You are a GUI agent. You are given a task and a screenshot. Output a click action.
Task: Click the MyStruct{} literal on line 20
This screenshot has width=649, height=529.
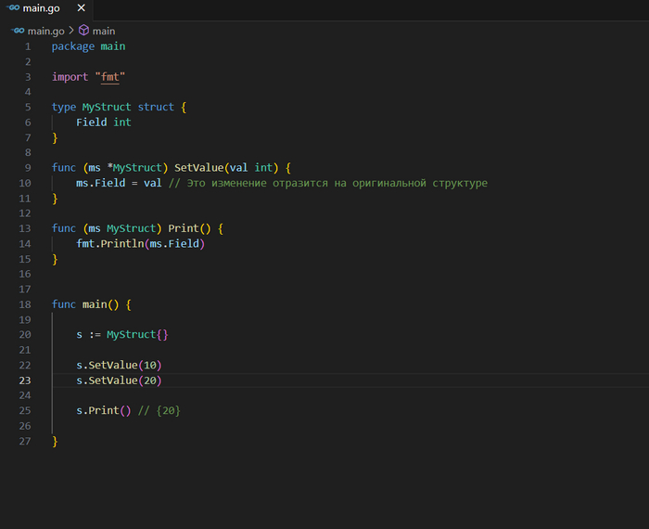[x=137, y=334]
